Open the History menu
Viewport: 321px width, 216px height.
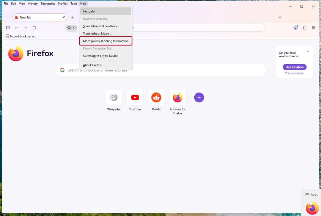33,4
